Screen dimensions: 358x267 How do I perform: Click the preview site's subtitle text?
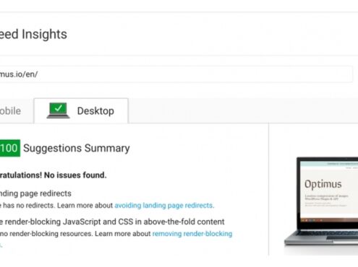click(326, 198)
